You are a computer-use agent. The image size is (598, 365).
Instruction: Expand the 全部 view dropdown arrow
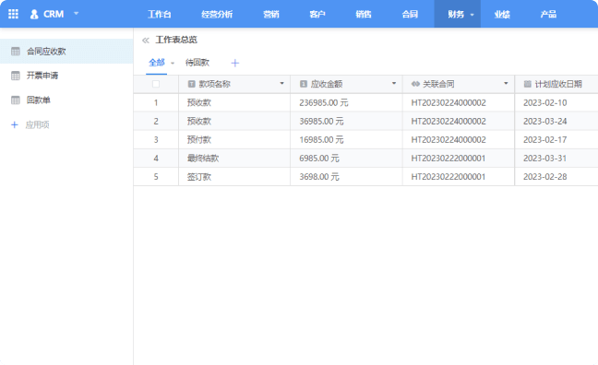(173, 64)
